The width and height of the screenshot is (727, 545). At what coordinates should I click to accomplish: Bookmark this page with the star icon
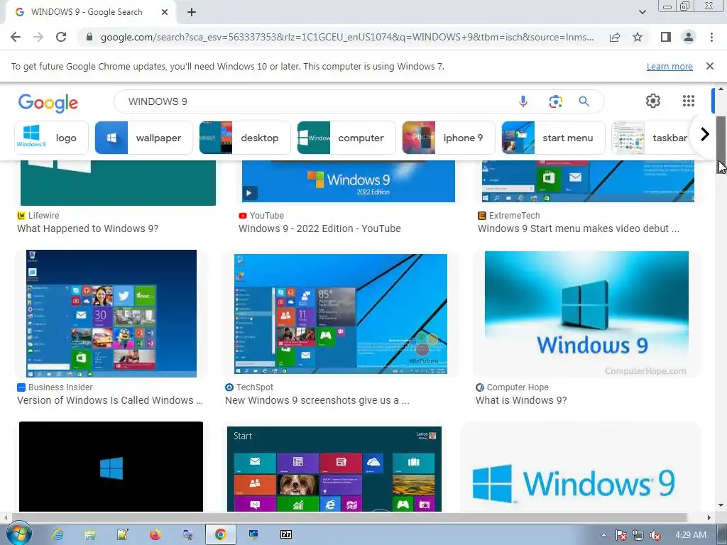pos(638,37)
